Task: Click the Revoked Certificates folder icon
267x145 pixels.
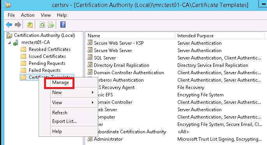Action: 23,49
